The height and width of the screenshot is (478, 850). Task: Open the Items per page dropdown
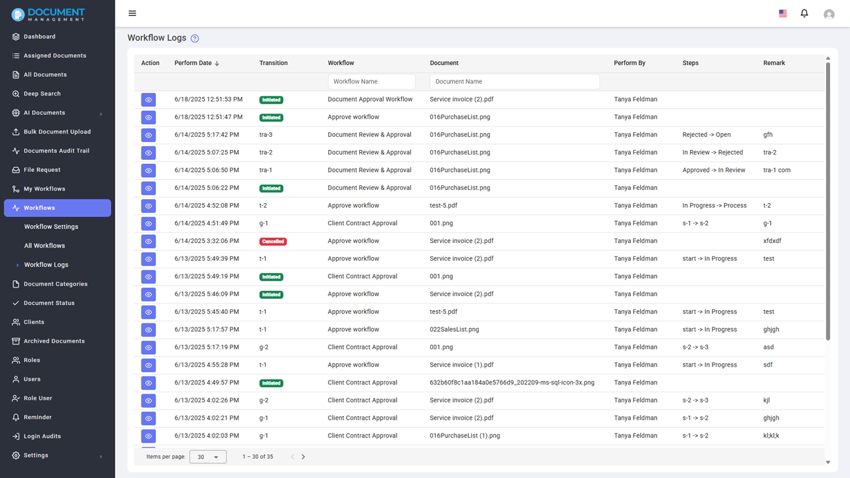(x=208, y=457)
